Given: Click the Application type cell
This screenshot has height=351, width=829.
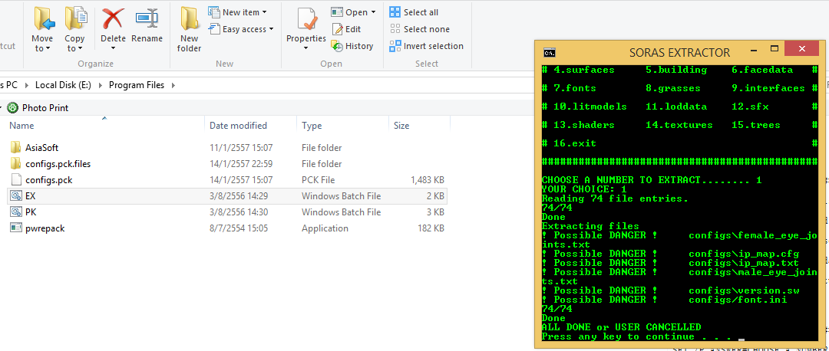Looking at the screenshot, I should pos(325,228).
